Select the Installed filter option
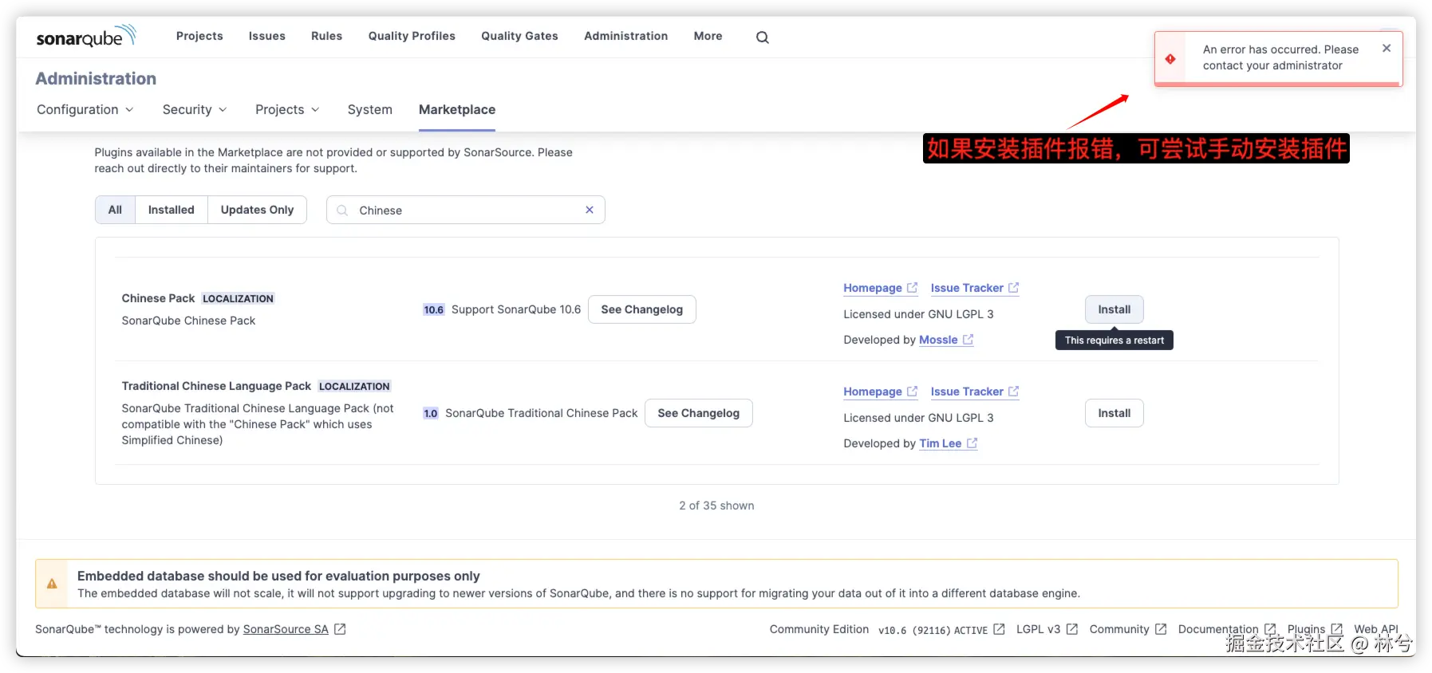The image size is (1432, 673). [x=171, y=210]
